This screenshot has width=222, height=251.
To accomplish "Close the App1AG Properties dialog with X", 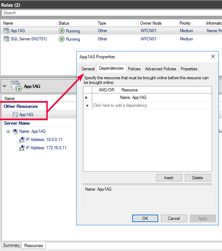I will pos(213,56).
